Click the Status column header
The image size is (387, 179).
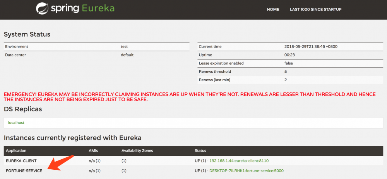[x=200, y=151]
